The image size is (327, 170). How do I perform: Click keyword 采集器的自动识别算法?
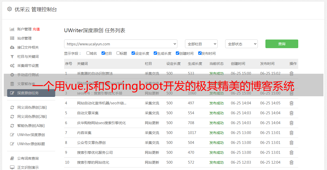coord(95,73)
